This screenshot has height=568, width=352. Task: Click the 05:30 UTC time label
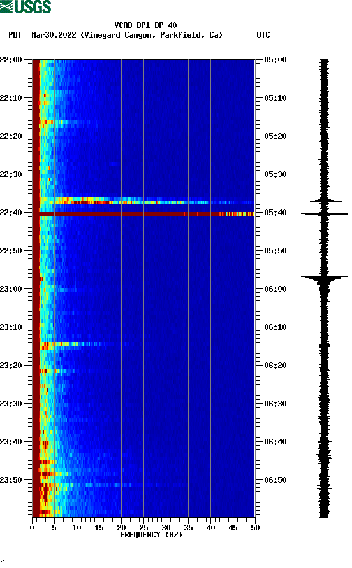point(275,174)
